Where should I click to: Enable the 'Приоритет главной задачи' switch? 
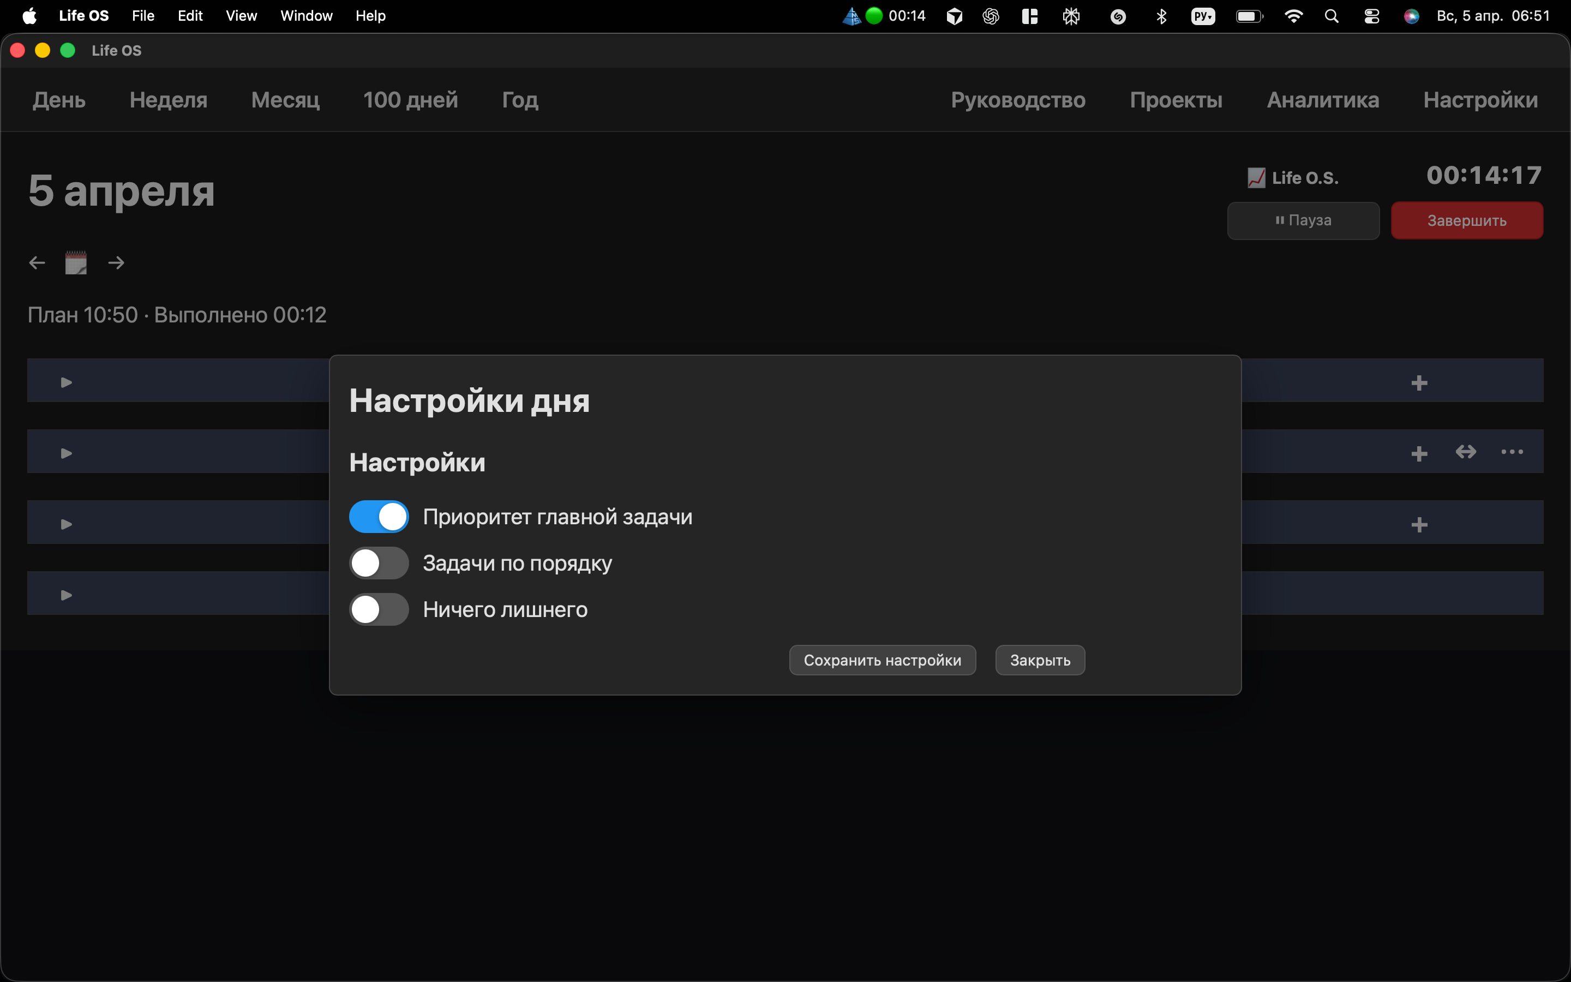point(379,517)
